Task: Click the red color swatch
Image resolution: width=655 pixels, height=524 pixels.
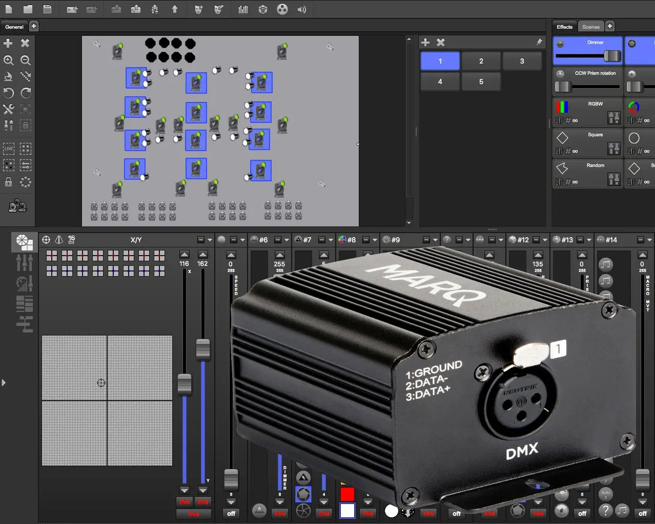Action: click(347, 494)
